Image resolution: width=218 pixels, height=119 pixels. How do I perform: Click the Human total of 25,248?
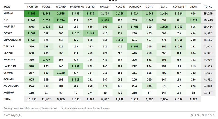click(x=208, y=14)
